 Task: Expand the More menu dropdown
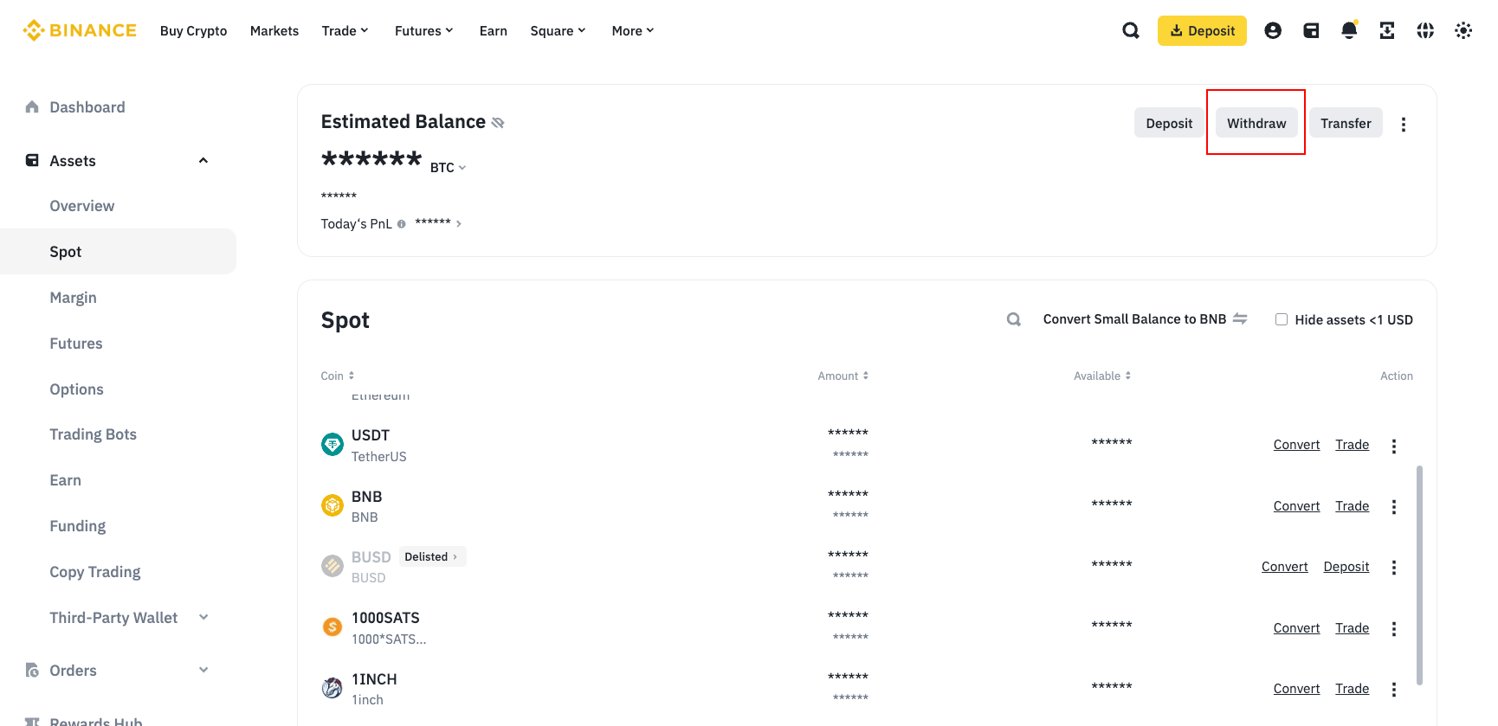[x=633, y=31]
